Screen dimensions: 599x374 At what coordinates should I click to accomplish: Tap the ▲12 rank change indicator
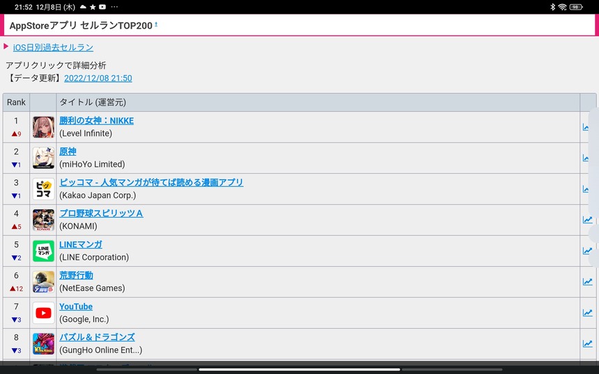click(17, 288)
